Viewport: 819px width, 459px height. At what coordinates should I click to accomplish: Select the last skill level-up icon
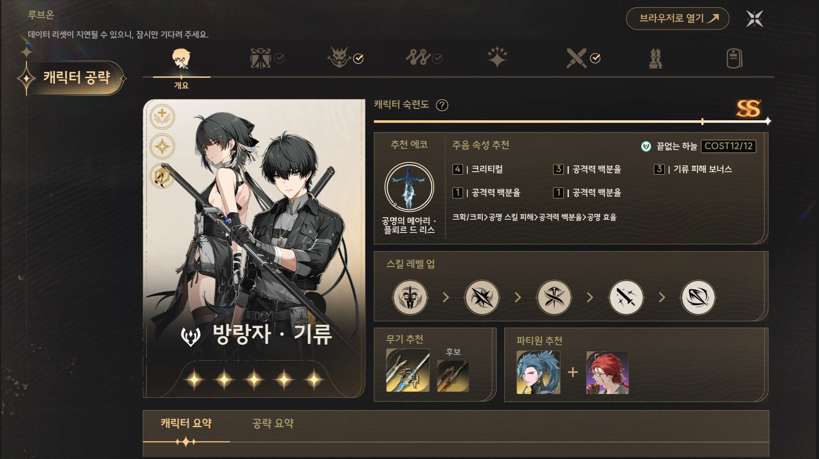[698, 297]
